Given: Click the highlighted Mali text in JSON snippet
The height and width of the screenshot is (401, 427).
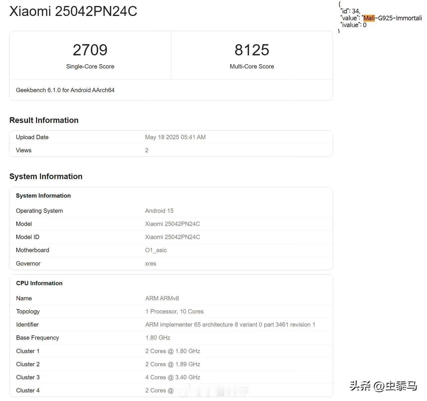Looking at the screenshot, I should pos(369,18).
